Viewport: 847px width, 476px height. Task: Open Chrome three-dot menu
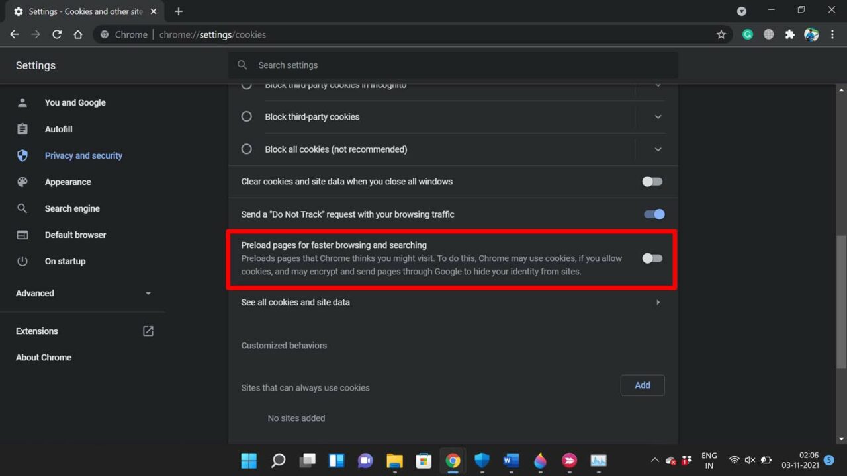[832, 34]
